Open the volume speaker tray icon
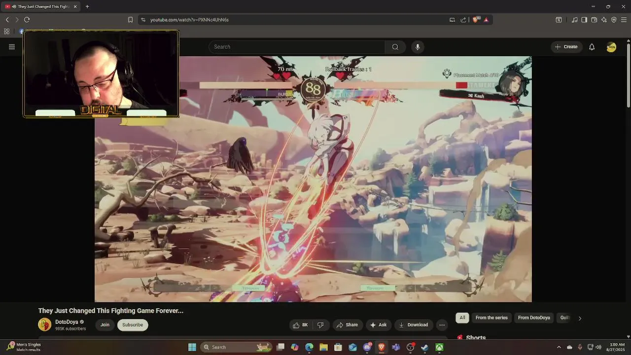The height and width of the screenshot is (355, 631). (598, 347)
